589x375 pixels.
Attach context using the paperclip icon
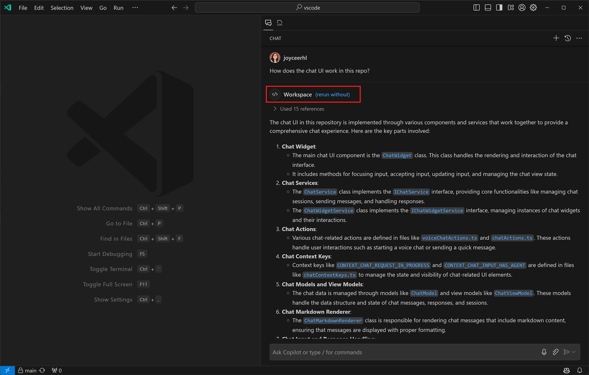[556, 352]
